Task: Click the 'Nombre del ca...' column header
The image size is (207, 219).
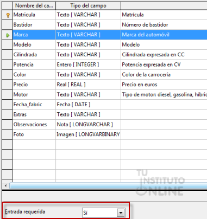Action: click(x=34, y=5)
